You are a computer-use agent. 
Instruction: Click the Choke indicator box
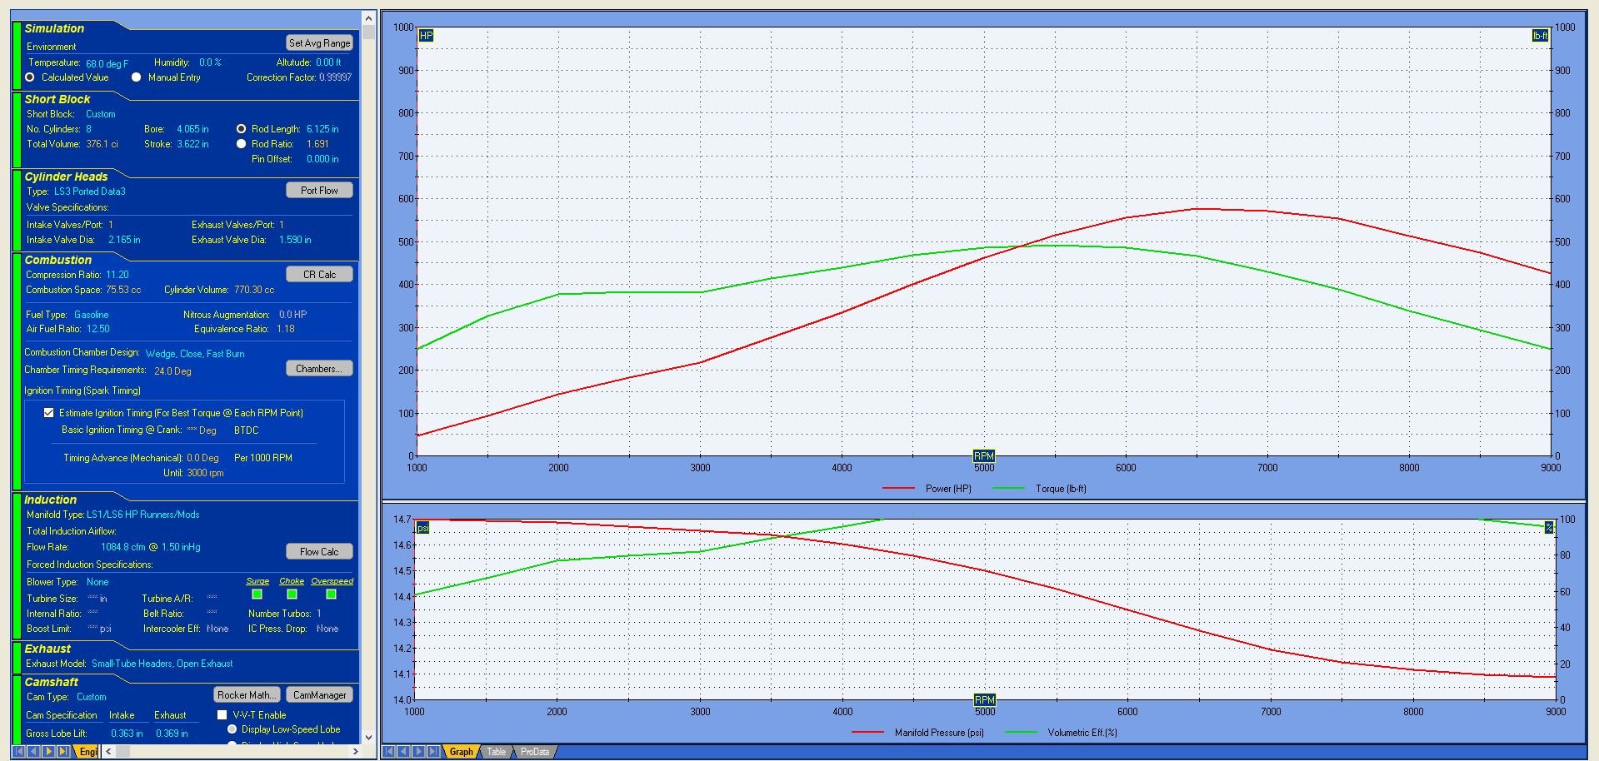(x=292, y=594)
